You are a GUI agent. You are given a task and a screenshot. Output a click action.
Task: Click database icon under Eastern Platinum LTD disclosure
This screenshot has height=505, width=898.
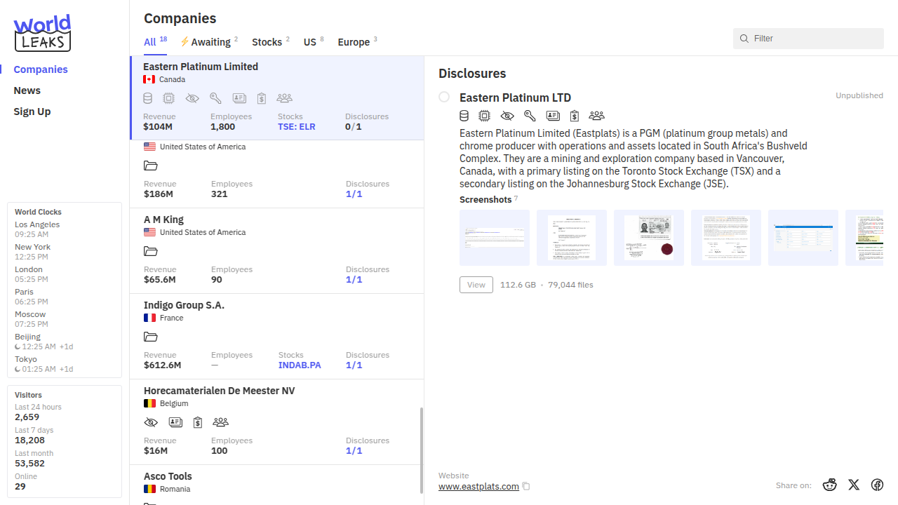pos(464,116)
